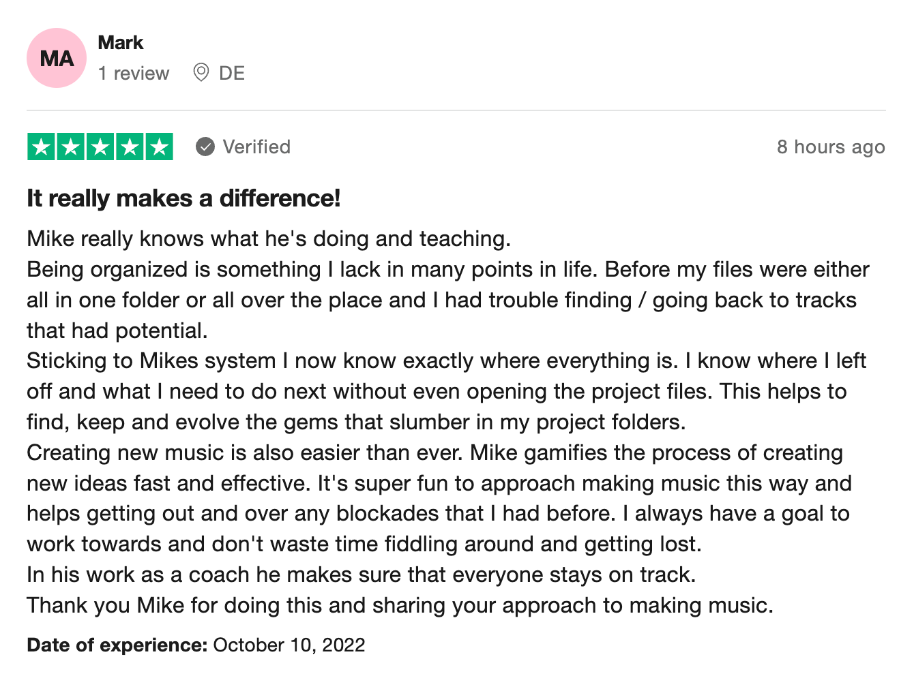Click the "8 hours ago" timestamp

[x=830, y=147]
